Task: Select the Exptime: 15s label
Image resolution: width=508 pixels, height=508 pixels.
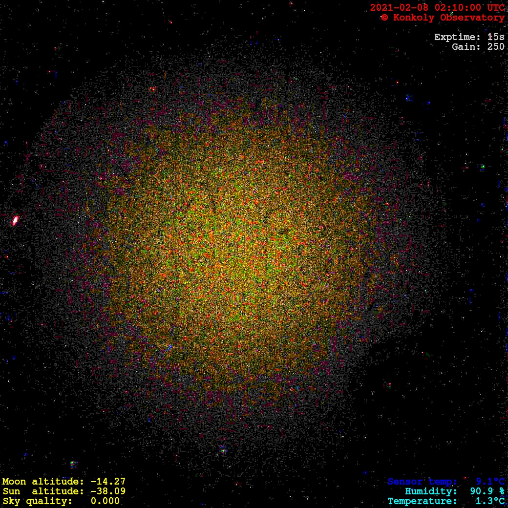Action: 469,37
